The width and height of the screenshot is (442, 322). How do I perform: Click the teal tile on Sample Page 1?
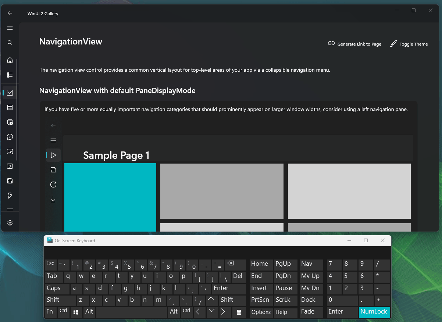click(x=110, y=197)
